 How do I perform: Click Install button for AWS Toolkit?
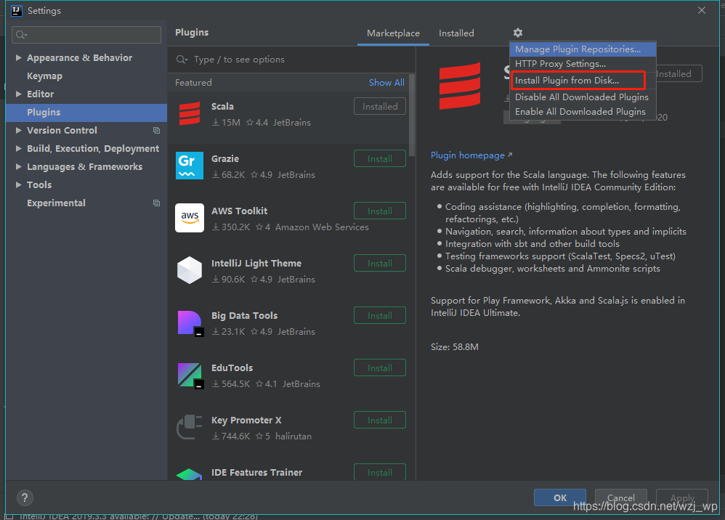380,211
